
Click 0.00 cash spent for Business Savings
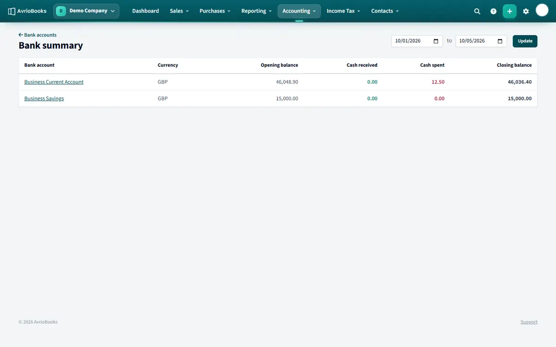coord(439,99)
